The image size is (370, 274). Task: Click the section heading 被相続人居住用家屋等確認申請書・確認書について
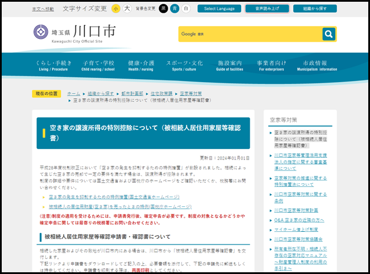[x=108, y=236]
